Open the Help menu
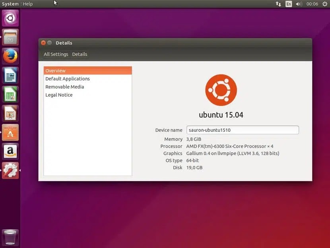The height and width of the screenshot is (248, 330). click(28, 4)
